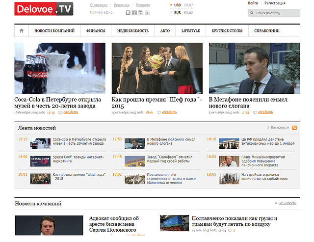Open the home icon in navigation bar
The image size is (314, 242).
click(22, 30)
